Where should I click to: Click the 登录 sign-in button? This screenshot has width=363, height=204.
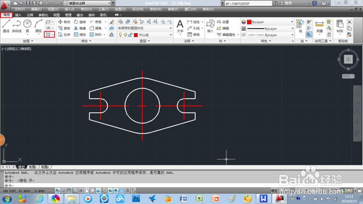[x=286, y=3]
